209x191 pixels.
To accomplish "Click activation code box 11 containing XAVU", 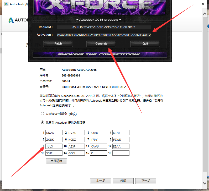I will (98, 146).
